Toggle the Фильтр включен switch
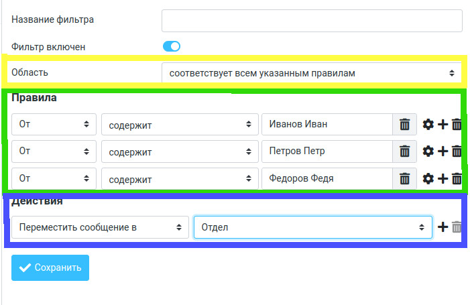 (172, 46)
